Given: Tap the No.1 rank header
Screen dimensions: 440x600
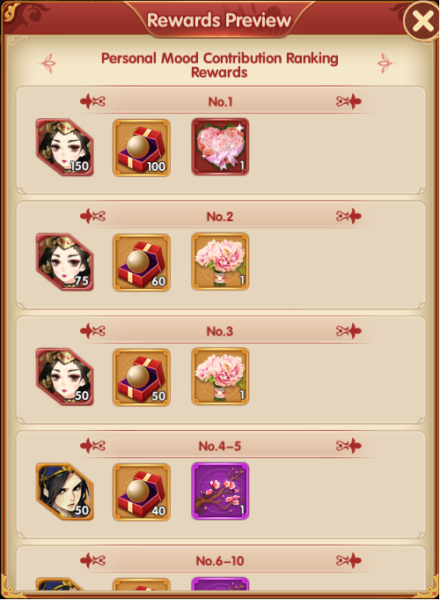Looking at the screenshot, I should coord(220,102).
